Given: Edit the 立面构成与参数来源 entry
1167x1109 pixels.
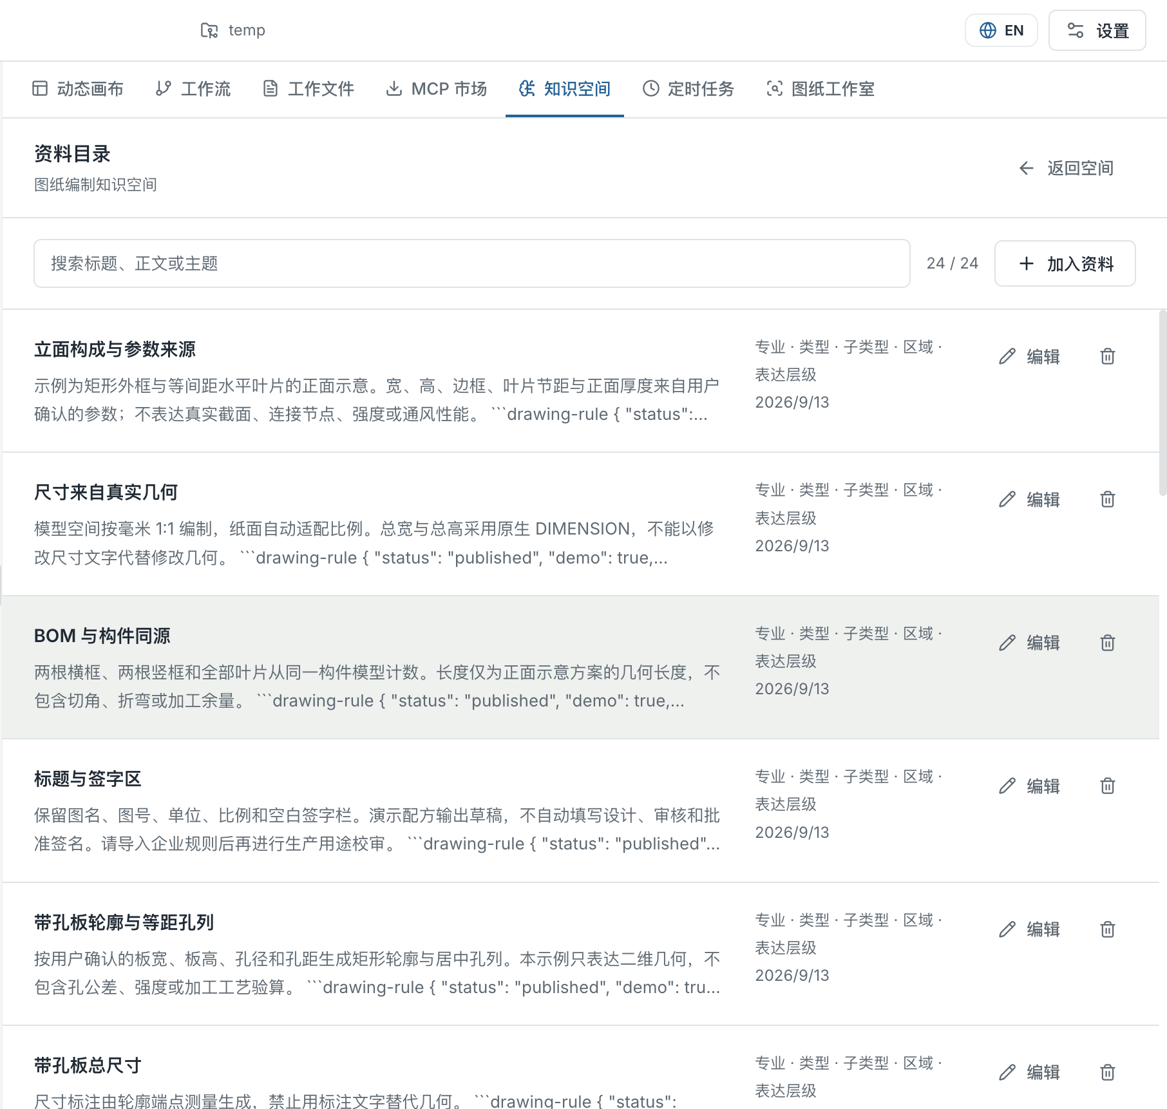Looking at the screenshot, I should coord(1030,356).
